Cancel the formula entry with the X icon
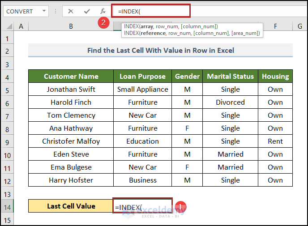 pyautogui.click(x=71, y=11)
